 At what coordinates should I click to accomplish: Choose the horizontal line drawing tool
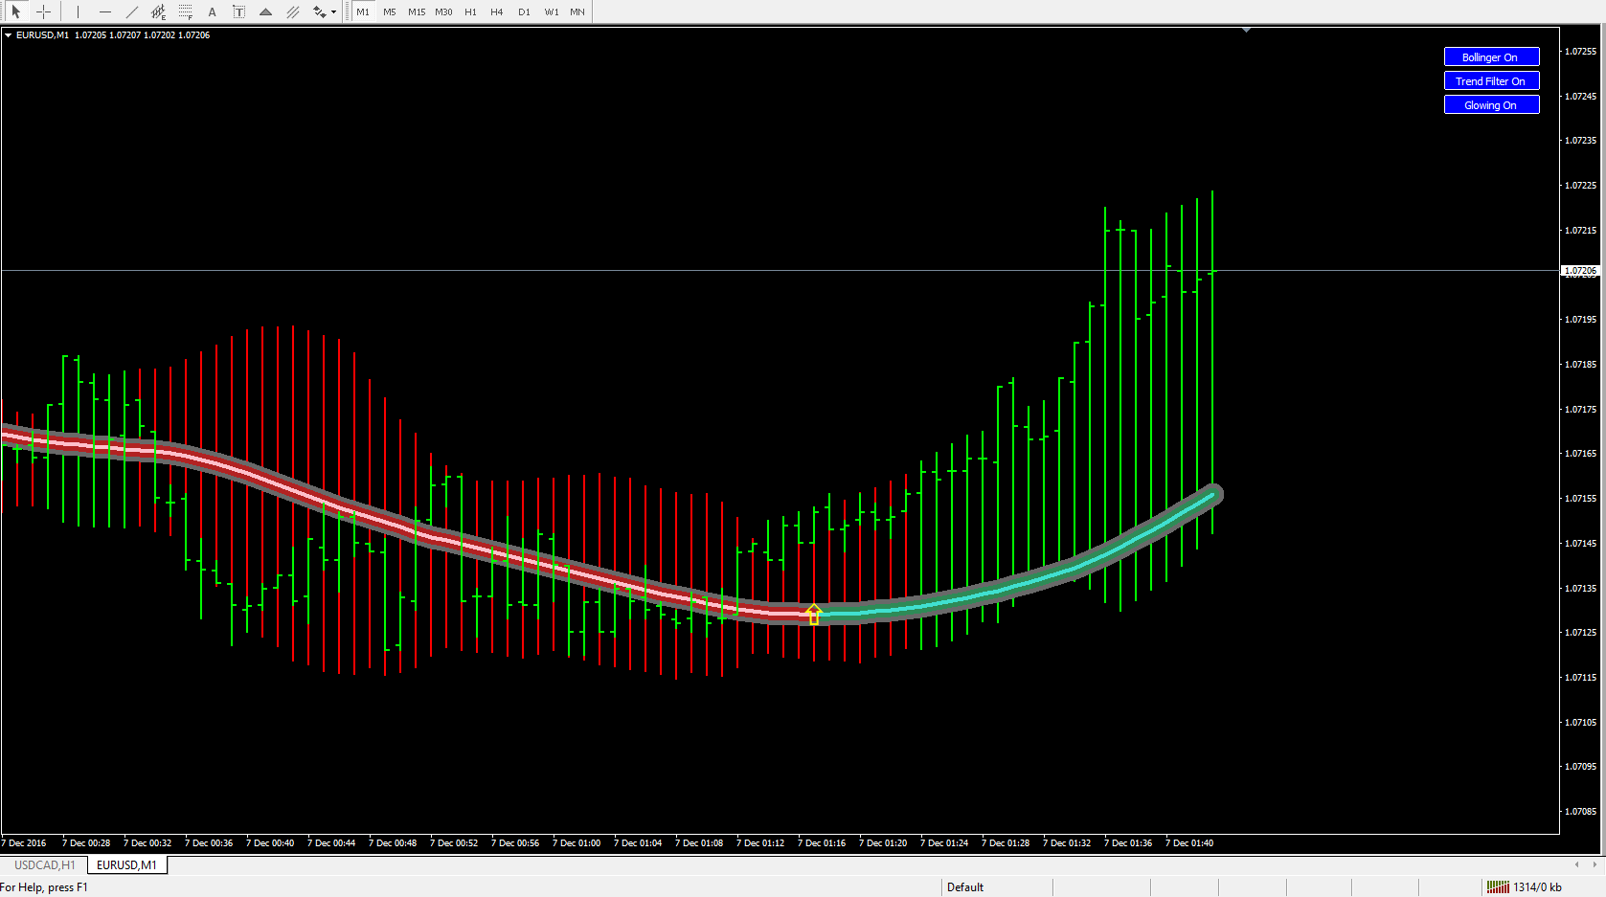(x=104, y=11)
